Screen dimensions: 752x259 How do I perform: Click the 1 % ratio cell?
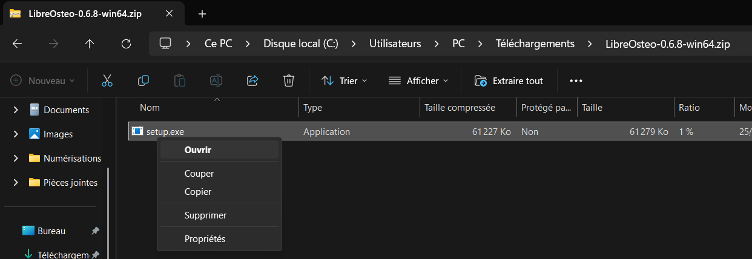point(686,131)
